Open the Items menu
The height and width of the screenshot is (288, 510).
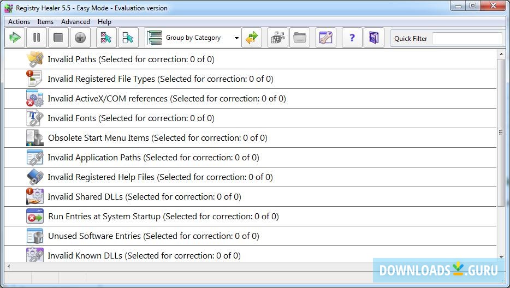click(45, 22)
